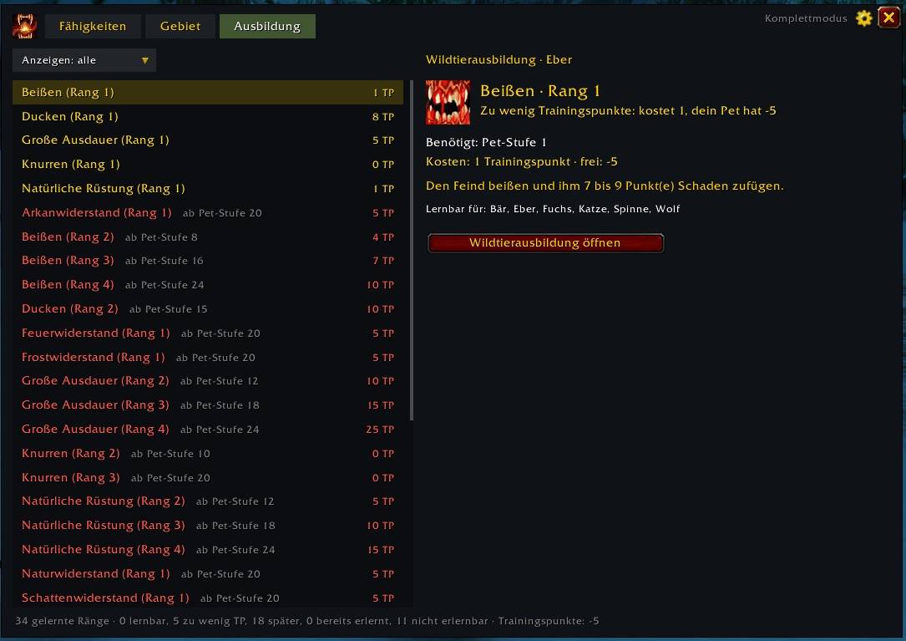Viewport: 906px width, 641px height.
Task: Click the 'Benötigt: Pet-Stufe 1' requirement text
Action: click(x=486, y=142)
